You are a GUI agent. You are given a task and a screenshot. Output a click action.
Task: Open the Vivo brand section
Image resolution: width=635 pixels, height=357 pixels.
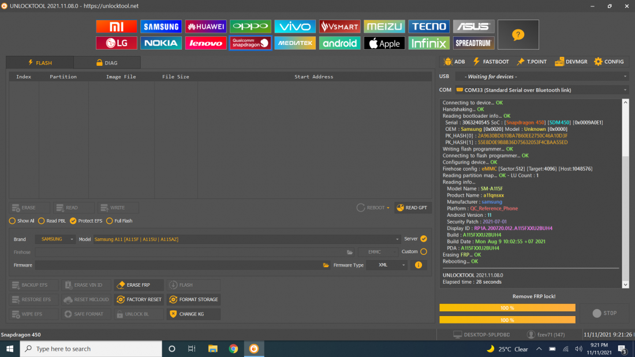pyautogui.click(x=295, y=27)
